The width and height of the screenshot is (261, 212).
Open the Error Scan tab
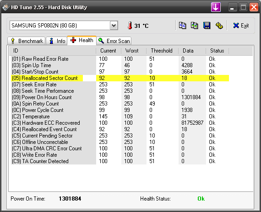coord(114,41)
